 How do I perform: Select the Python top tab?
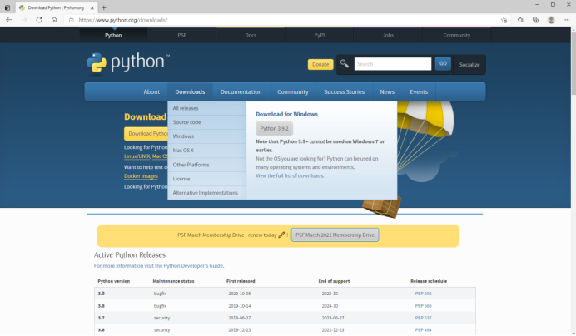click(113, 35)
